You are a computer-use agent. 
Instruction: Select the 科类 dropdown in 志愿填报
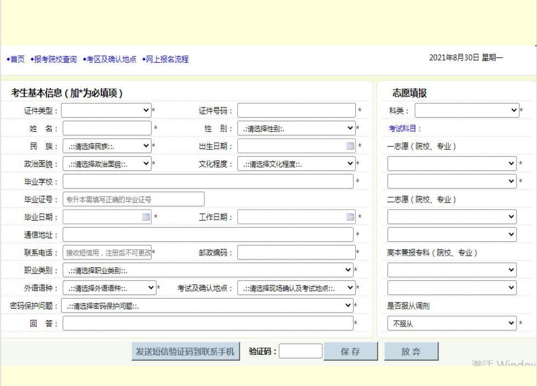[467, 110]
